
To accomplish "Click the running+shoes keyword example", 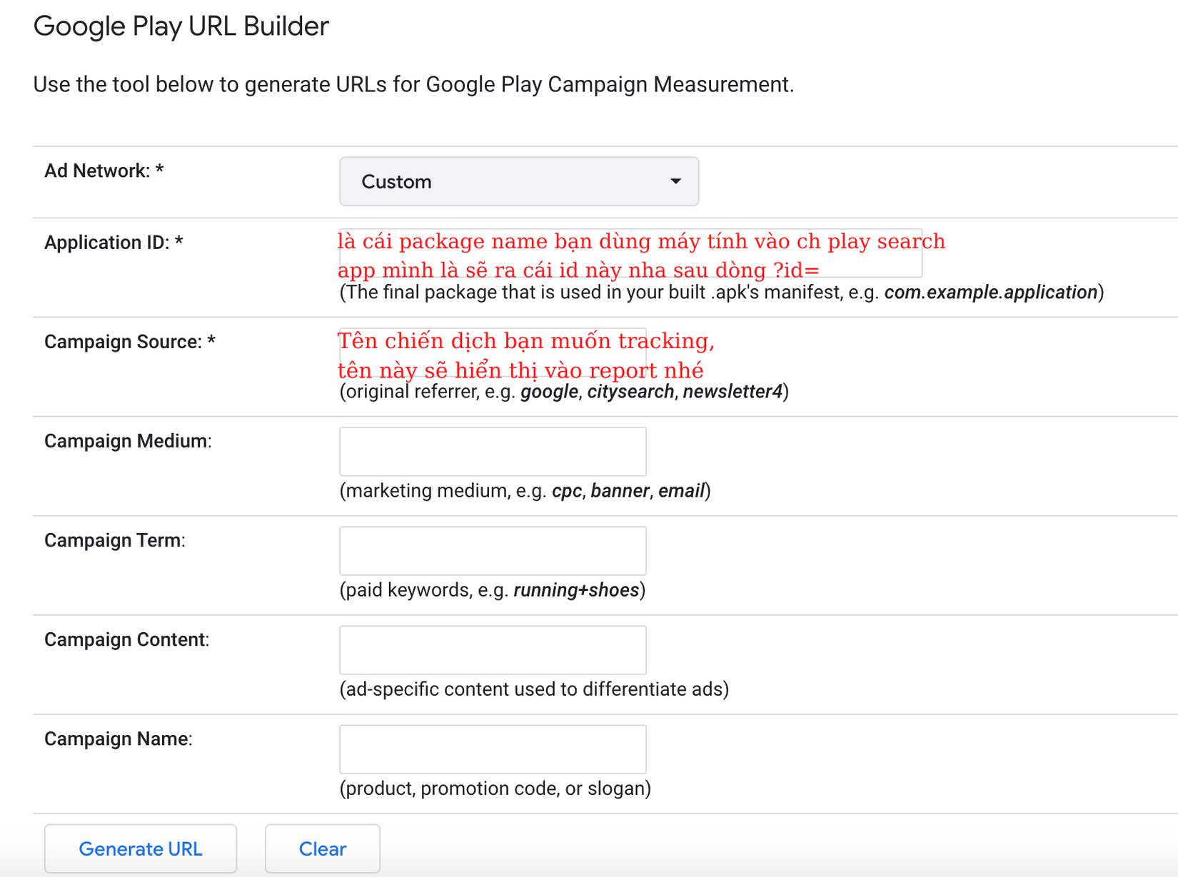I will pyautogui.click(x=576, y=590).
